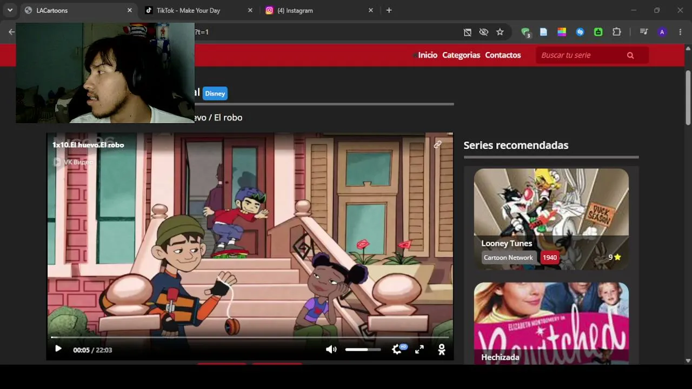Copy video link icon in player corner
Screen dimensions: 692x389
click(437, 144)
